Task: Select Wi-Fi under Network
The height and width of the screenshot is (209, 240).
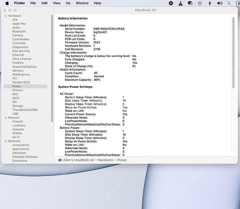Action: click(x=16, y=137)
